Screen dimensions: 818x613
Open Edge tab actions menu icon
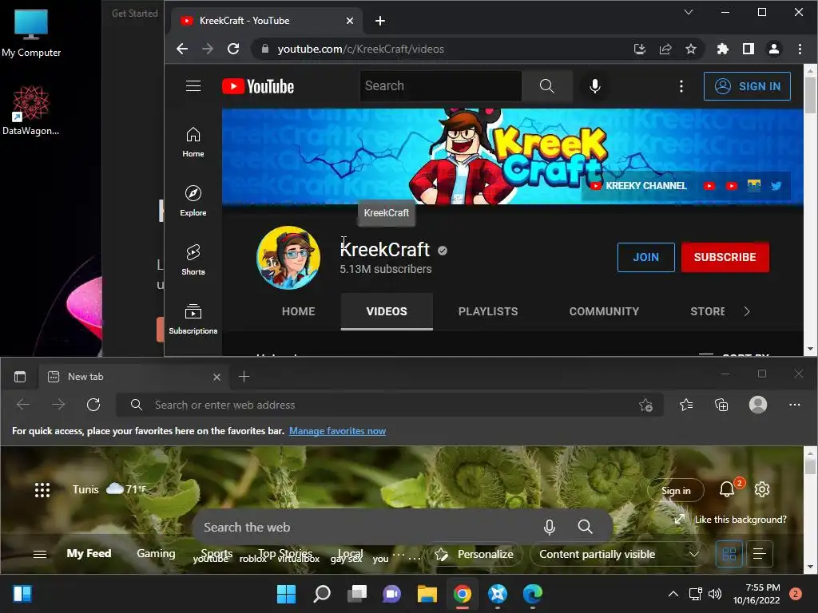click(20, 377)
